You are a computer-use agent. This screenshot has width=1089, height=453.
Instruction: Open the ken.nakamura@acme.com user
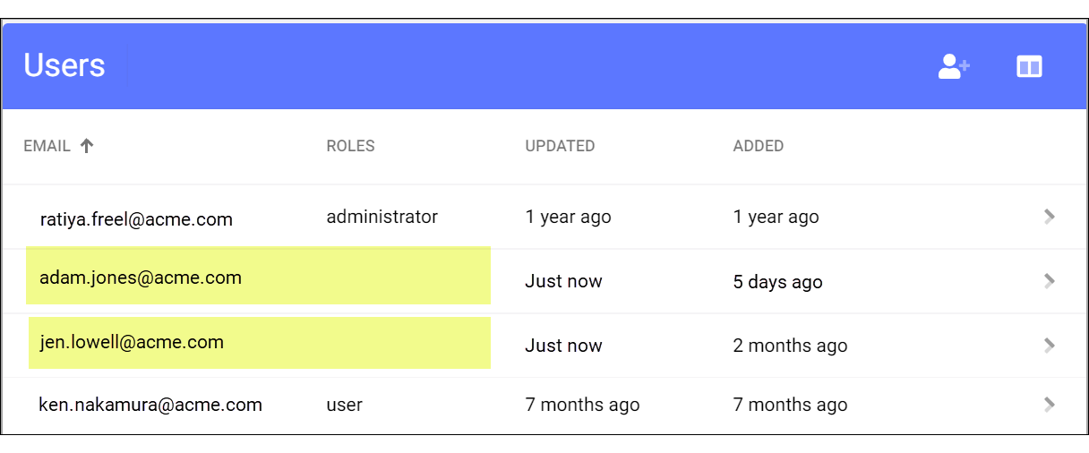[150, 405]
